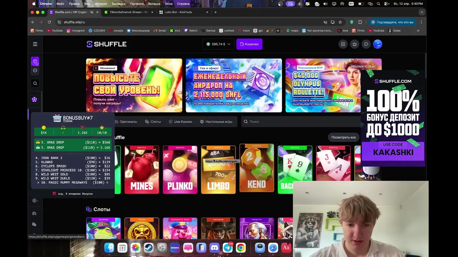Screen dimensions: 458x257
Task: Open the casino section sidebar icon
Action: [x=35, y=61]
